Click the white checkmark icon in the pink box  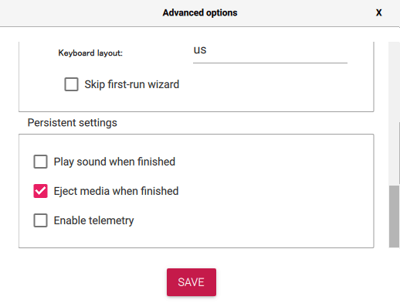pyautogui.click(x=40, y=191)
